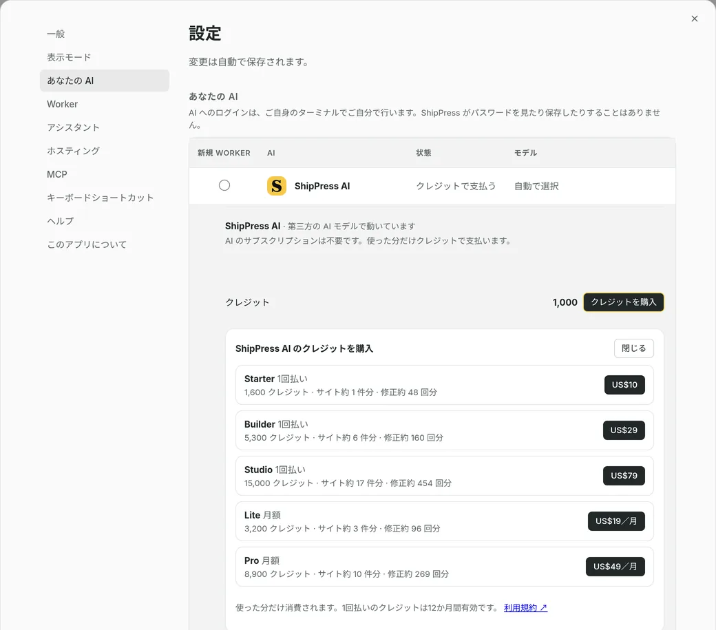716x630 pixels.
Task: Open the アシスタント section
Action: 104,127
